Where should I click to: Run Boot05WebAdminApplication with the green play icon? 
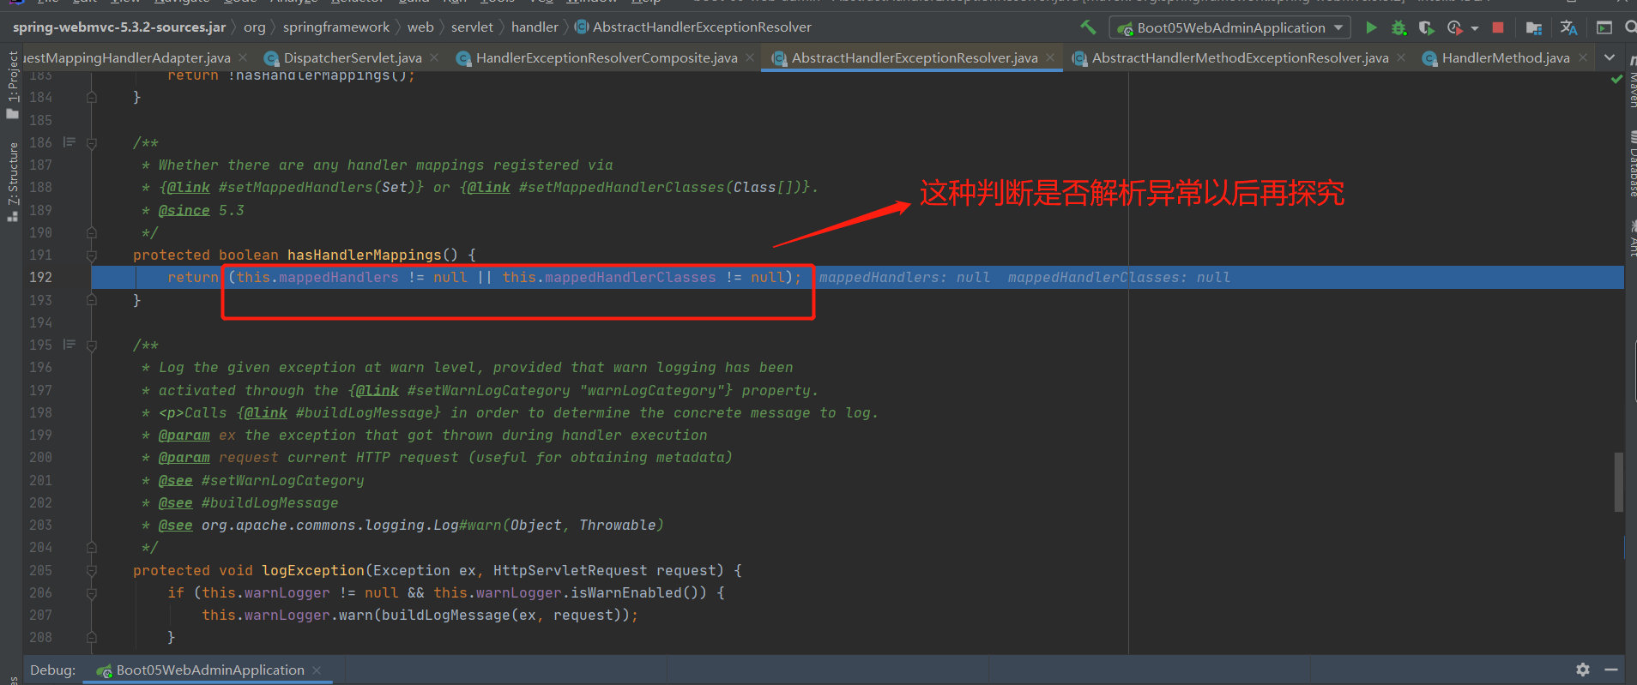click(x=1371, y=27)
